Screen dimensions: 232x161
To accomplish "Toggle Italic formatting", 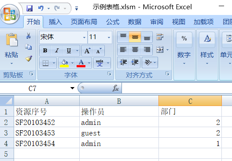I will point(57,51).
